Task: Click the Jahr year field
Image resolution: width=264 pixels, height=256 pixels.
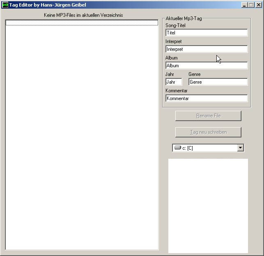Action: tap(173, 82)
